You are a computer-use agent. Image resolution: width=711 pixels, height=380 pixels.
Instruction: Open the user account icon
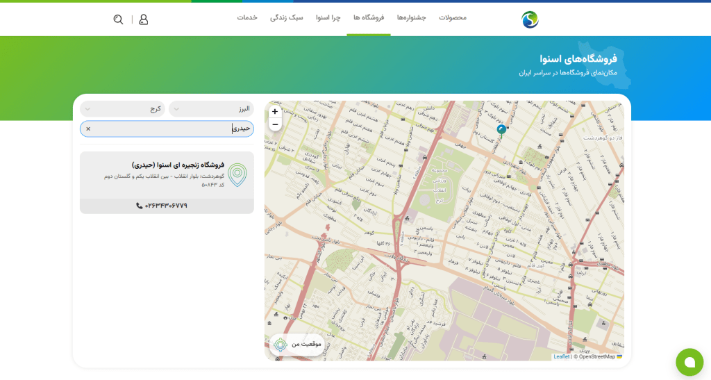143,19
